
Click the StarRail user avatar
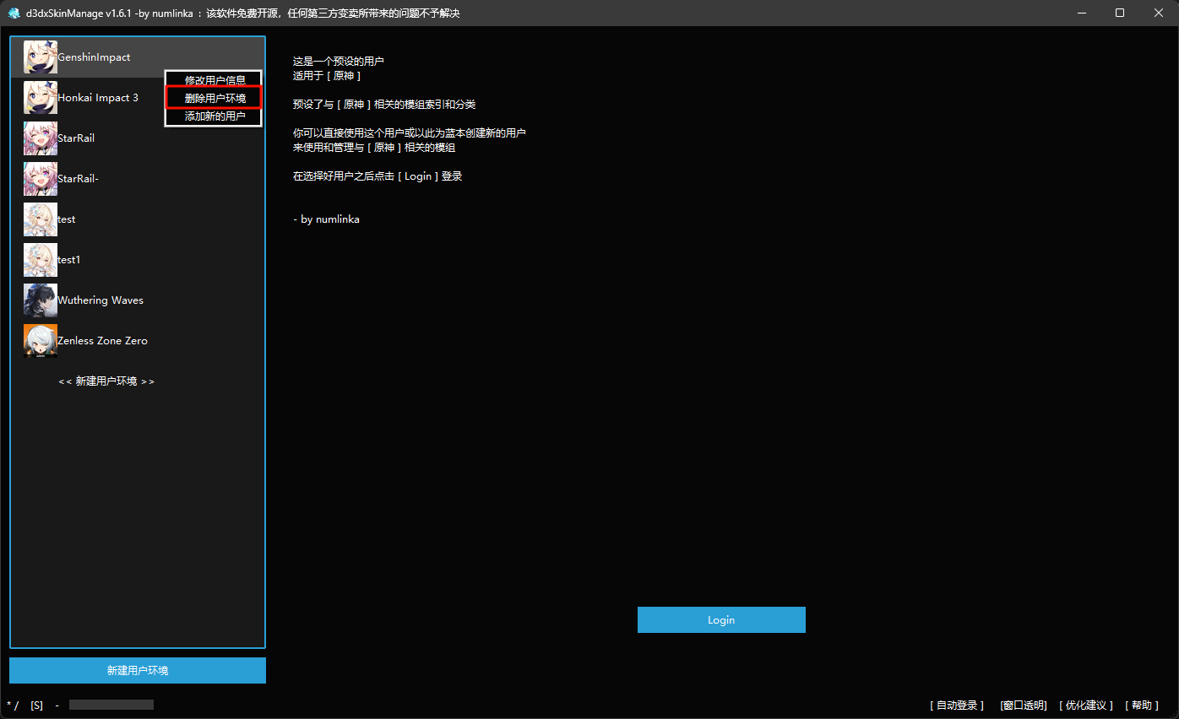pos(41,138)
